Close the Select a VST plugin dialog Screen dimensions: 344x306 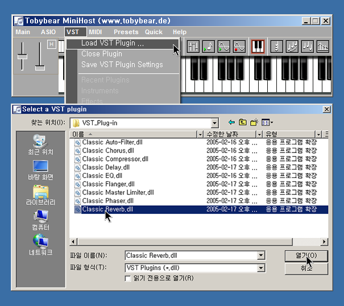(x=327, y=109)
